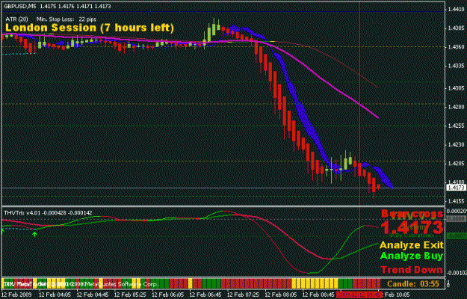Click the first green up arrow in THVTrix panel
Image resolution: width=467 pixels, height=299 pixels.
click(x=3, y=231)
